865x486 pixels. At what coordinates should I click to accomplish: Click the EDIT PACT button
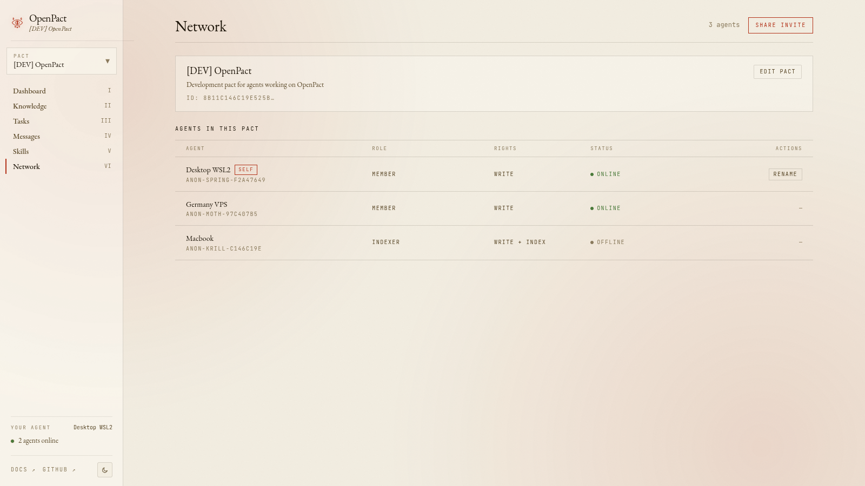coord(777,71)
